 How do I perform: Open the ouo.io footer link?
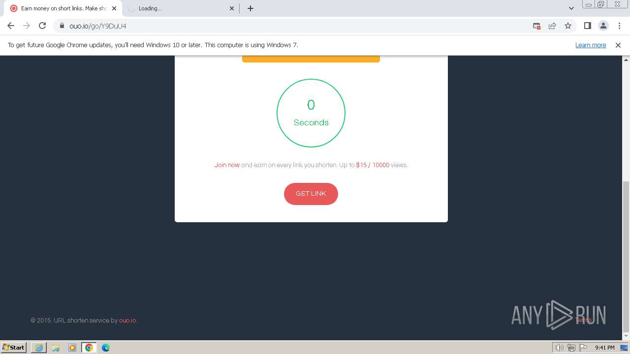pyautogui.click(x=127, y=321)
